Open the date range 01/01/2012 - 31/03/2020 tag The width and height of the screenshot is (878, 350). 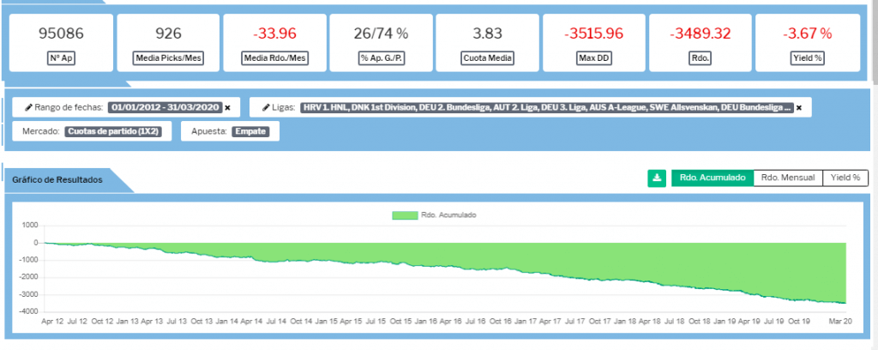coord(164,108)
